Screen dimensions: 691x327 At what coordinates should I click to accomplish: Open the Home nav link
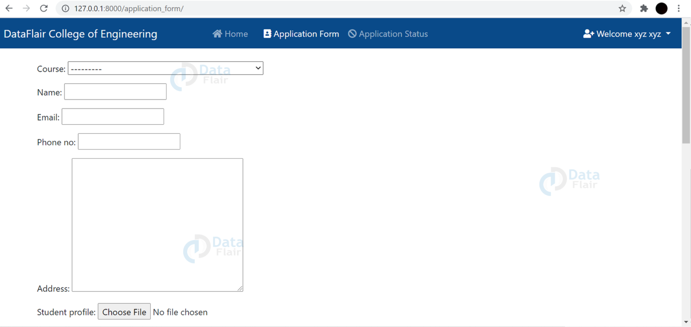click(230, 34)
